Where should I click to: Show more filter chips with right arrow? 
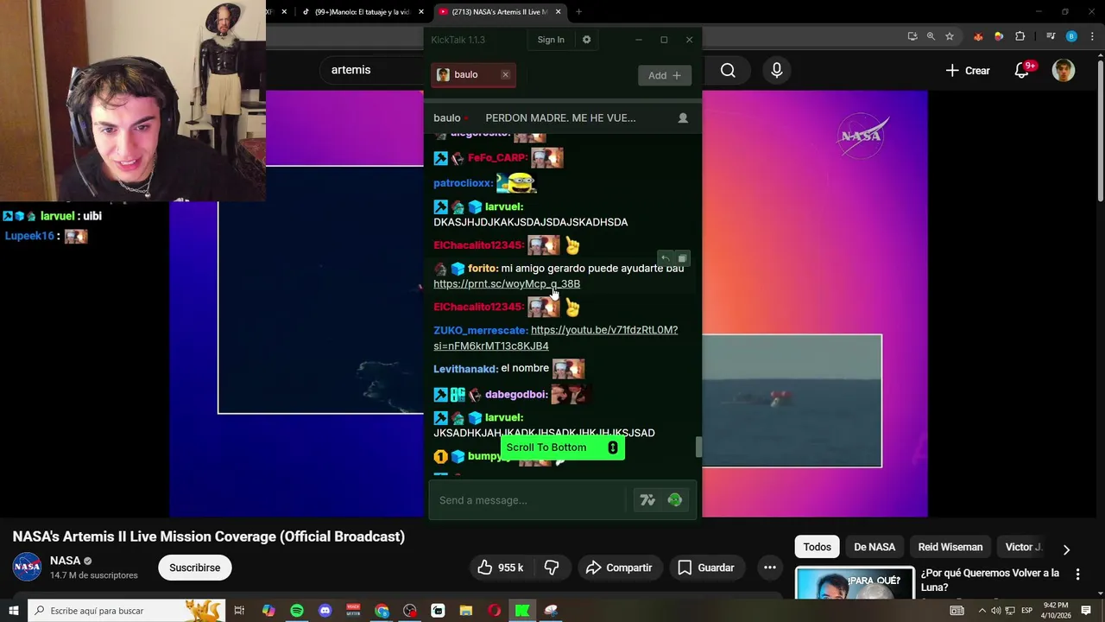click(1066, 549)
